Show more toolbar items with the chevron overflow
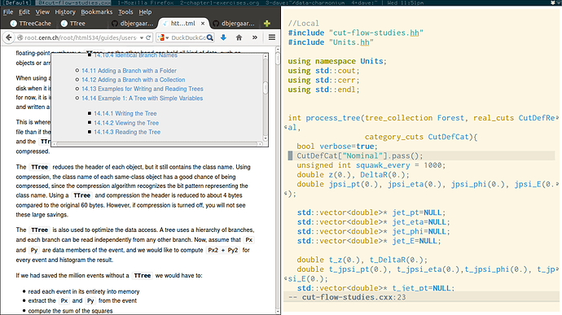Screen dimensions: 562x315 pyautogui.click(x=255, y=37)
